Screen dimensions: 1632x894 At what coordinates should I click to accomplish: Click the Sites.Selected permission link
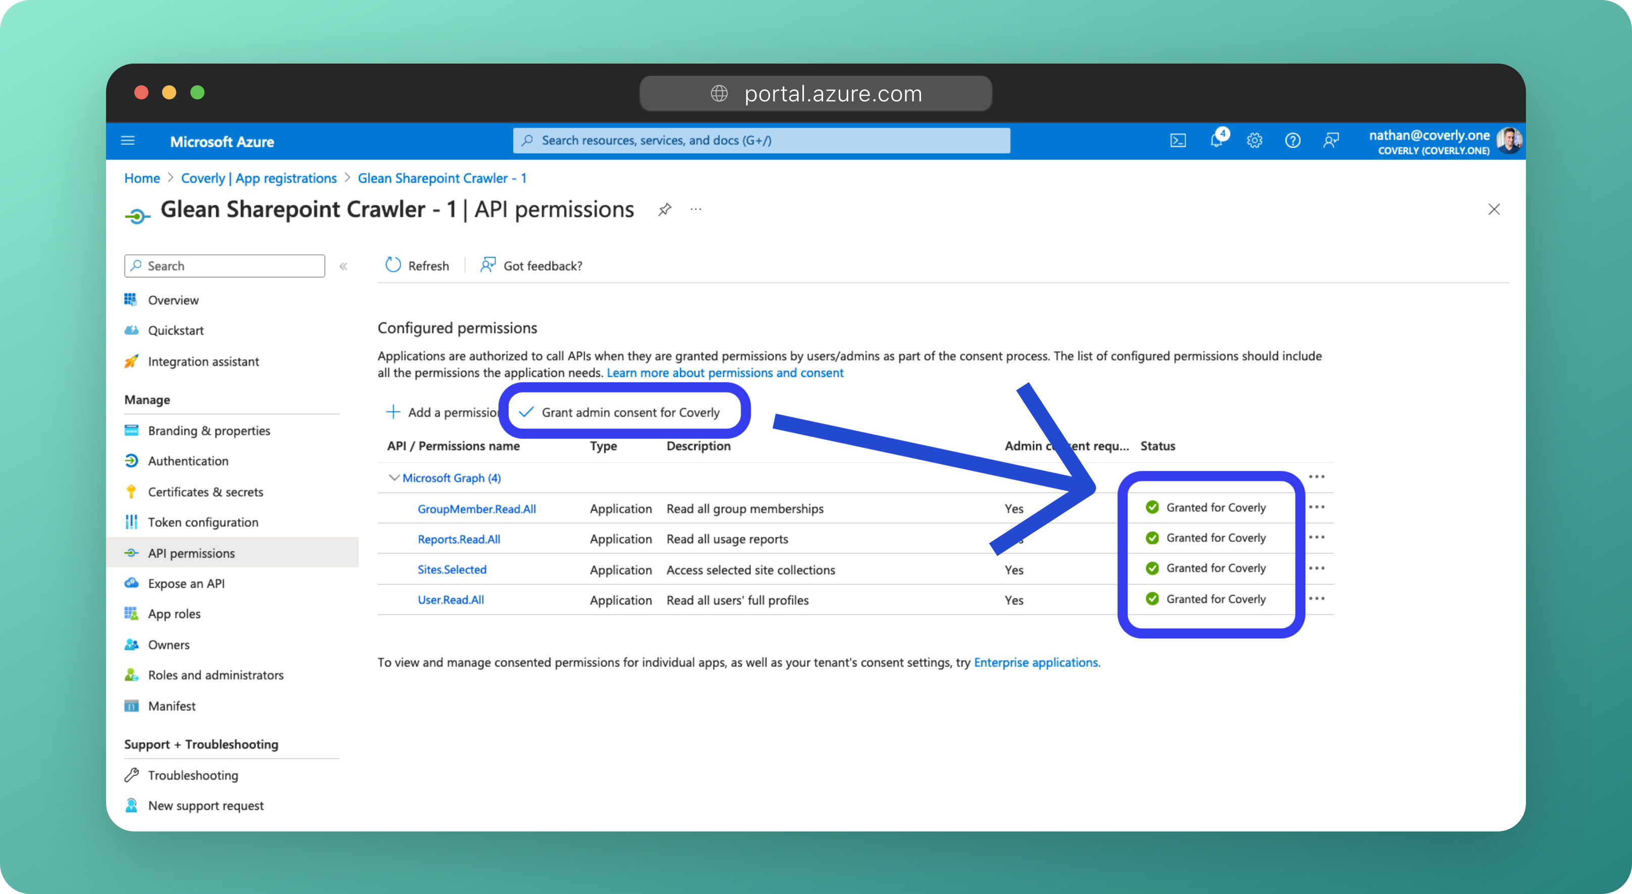tap(452, 570)
